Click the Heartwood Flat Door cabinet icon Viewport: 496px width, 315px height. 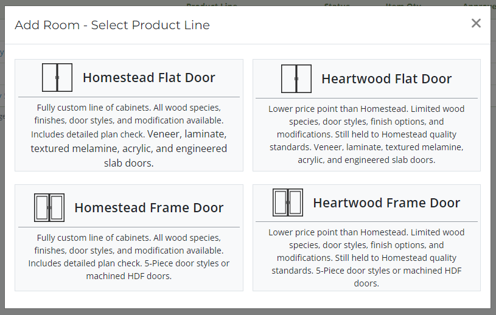click(296, 78)
